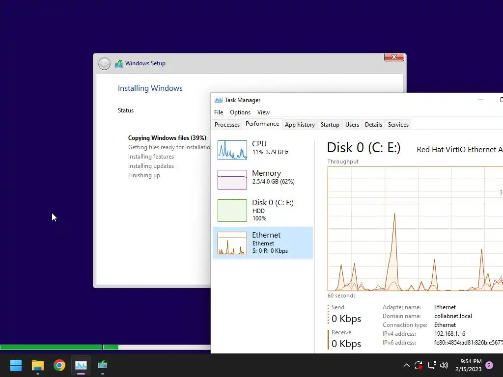
Task: Click the Ethernet S: 0 R: 0 Kbps entry
Action: point(263,243)
